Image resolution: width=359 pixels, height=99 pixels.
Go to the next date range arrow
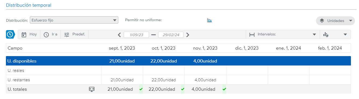pyautogui.click(x=188, y=35)
